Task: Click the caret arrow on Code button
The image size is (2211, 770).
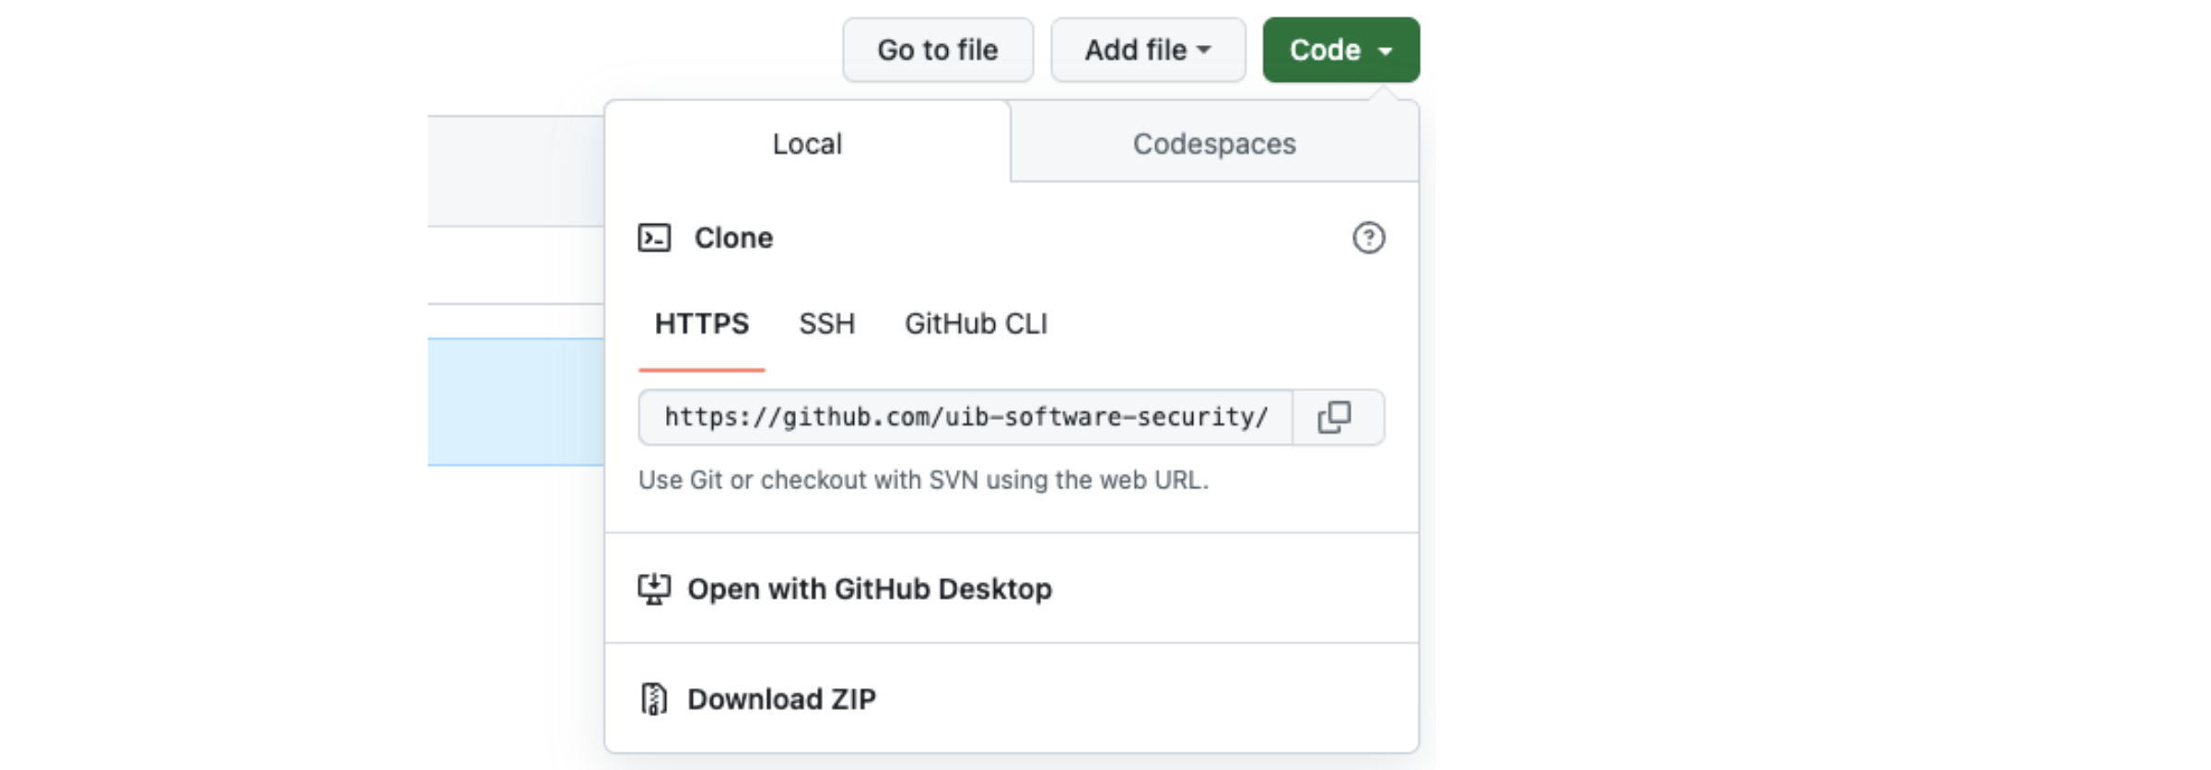Action: tap(1386, 51)
